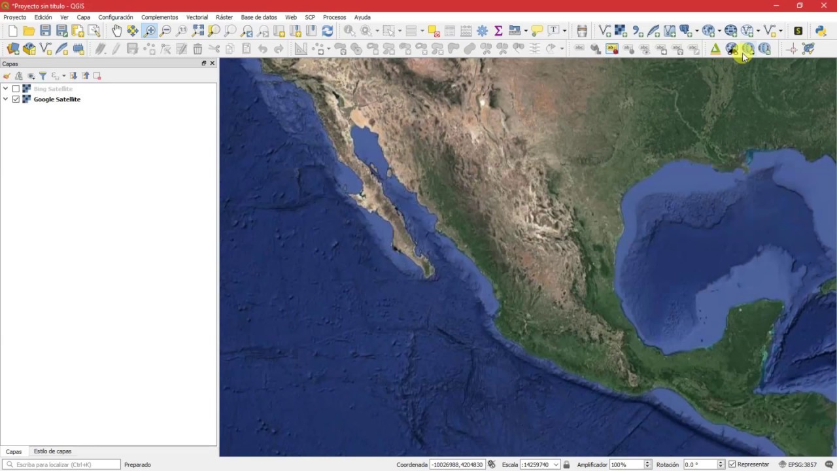Open the Field Calculator abacus icon

pyautogui.click(x=466, y=31)
